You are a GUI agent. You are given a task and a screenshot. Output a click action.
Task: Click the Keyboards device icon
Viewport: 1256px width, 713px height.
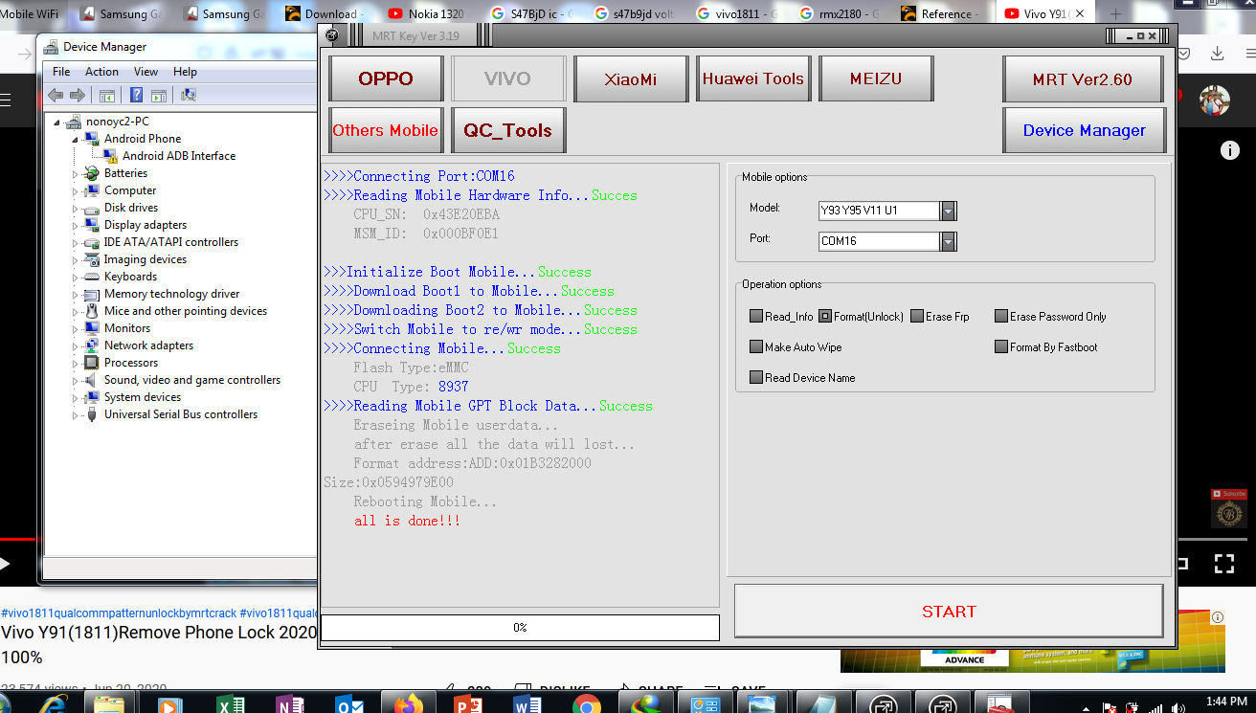(x=92, y=277)
